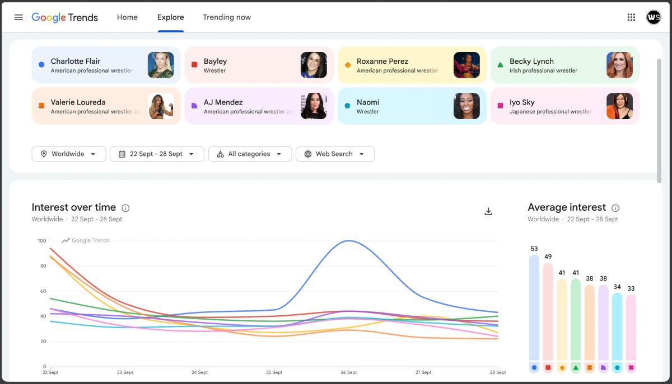
Task: Open the Google apps grid
Action: (631, 17)
